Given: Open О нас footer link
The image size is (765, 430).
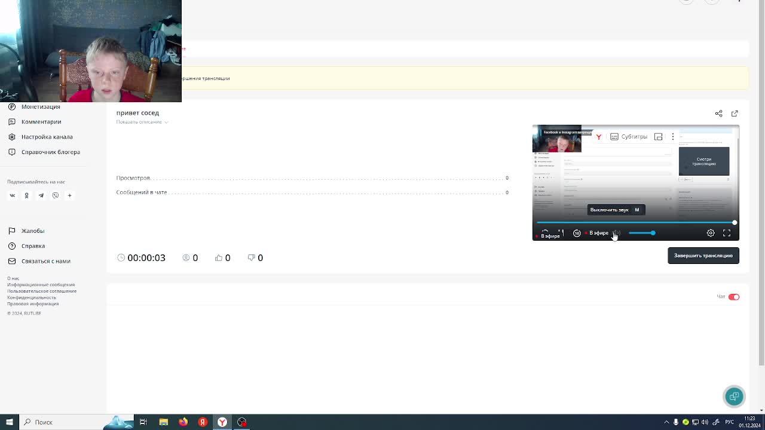Looking at the screenshot, I should pyautogui.click(x=13, y=278).
